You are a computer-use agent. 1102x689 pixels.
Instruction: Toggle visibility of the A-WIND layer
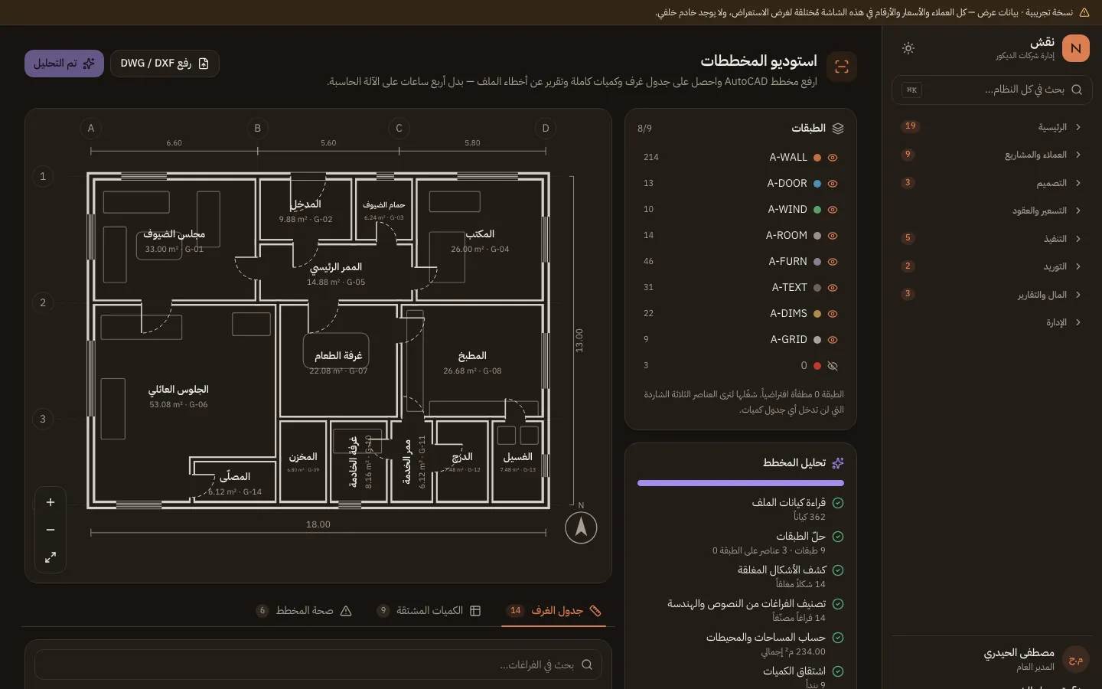coord(833,210)
